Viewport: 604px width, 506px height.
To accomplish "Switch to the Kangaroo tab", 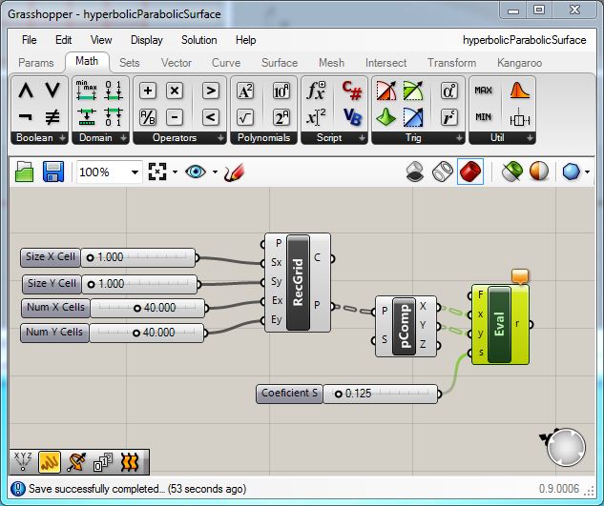I will click(519, 63).
